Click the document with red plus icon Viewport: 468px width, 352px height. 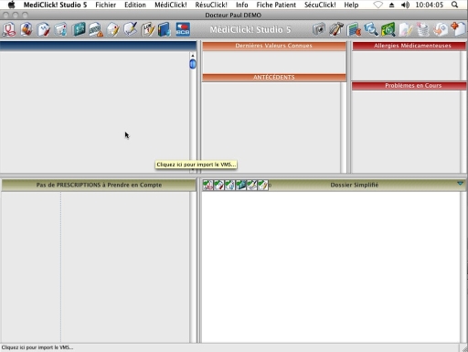click(x=458, y=29)
